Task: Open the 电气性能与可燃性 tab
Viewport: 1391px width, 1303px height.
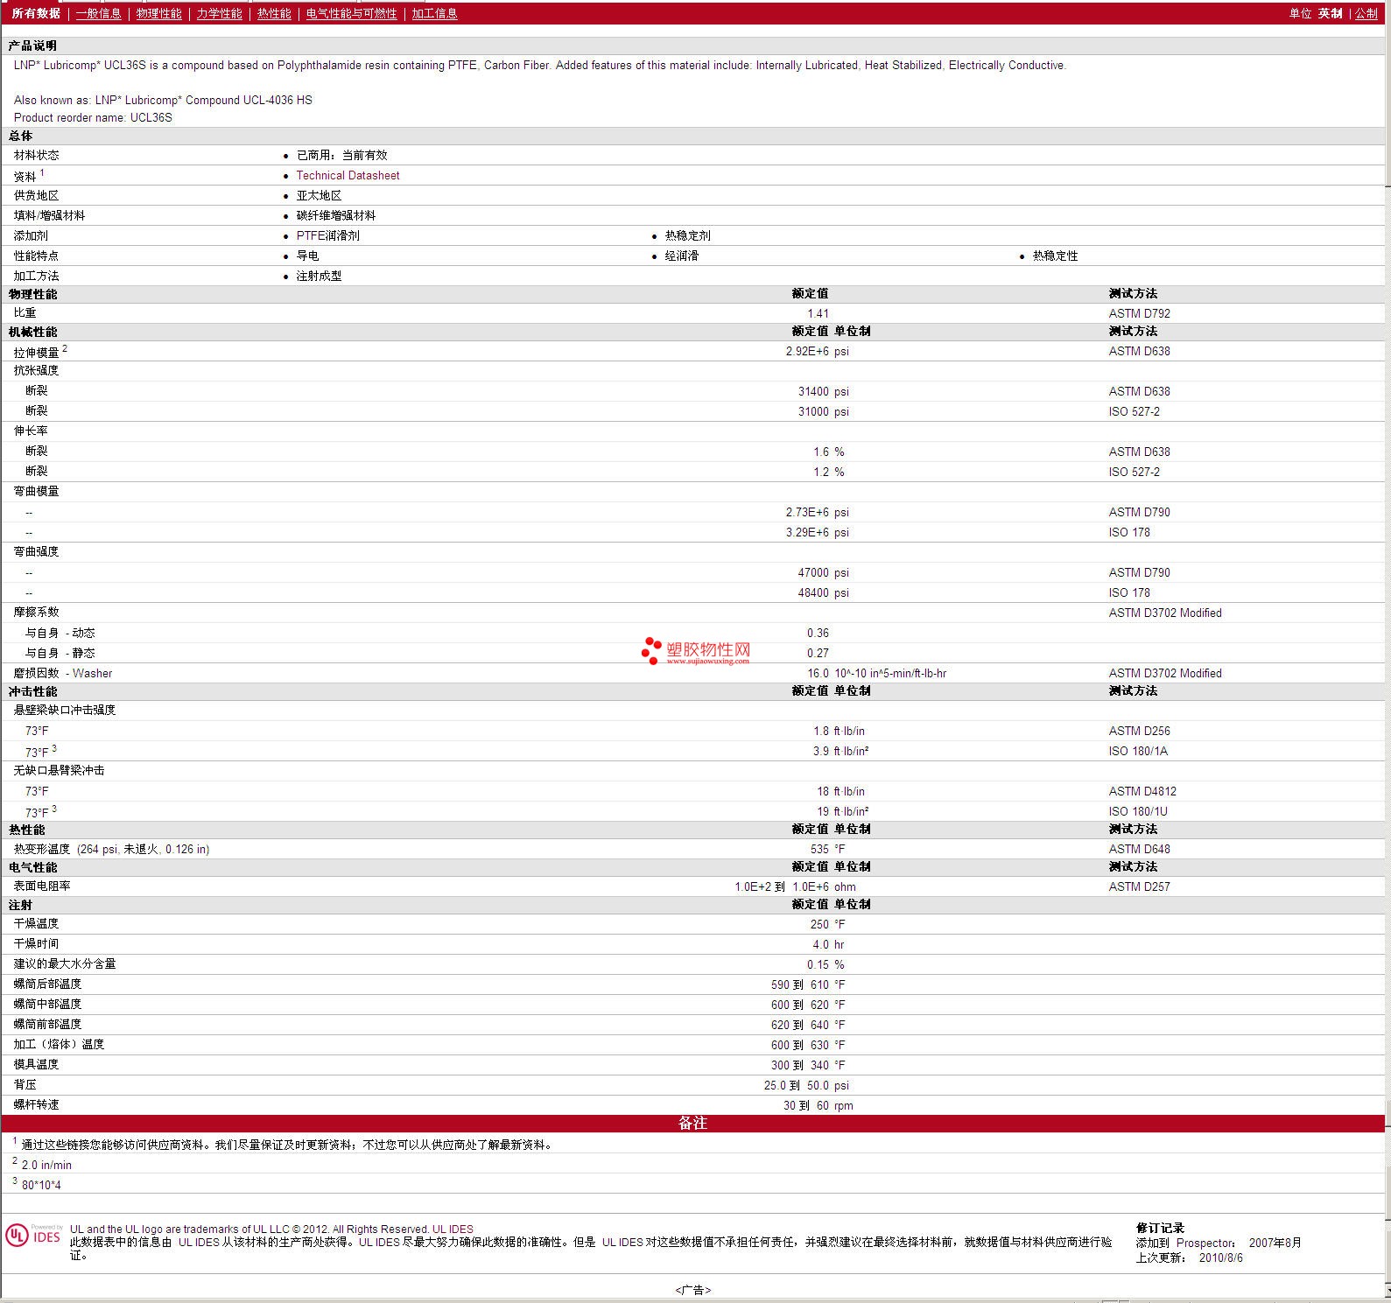Action: [x=351, y=13]
